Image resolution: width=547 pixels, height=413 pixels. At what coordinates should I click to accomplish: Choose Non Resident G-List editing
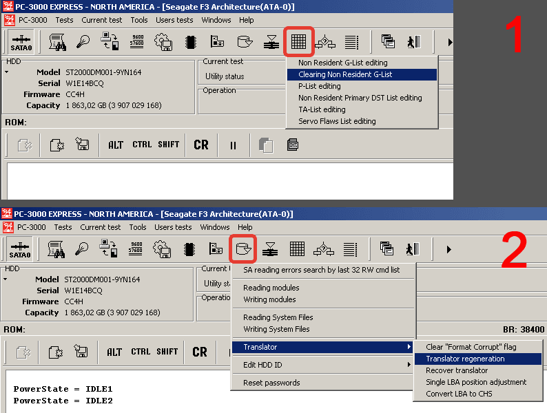point(362,63)
